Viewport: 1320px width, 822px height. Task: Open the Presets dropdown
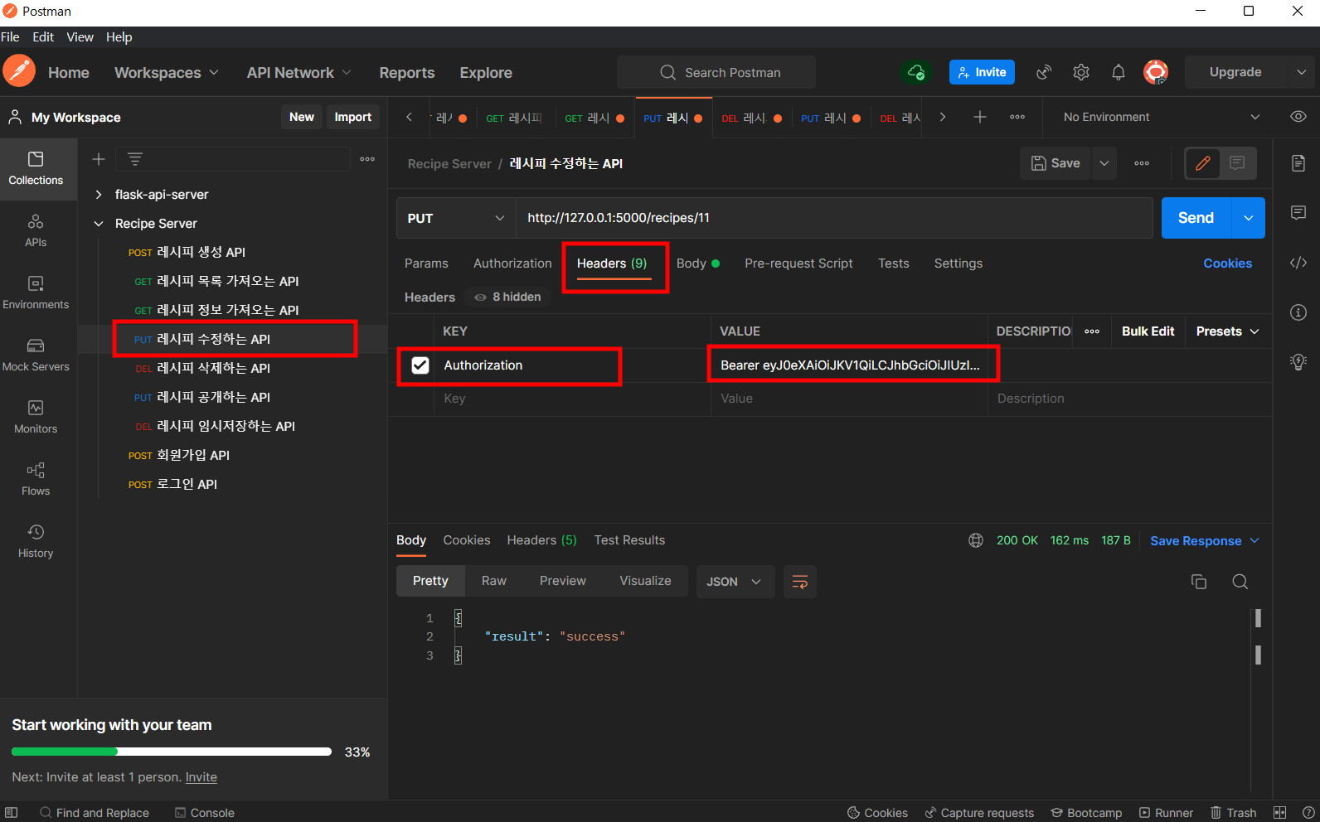1228,331
